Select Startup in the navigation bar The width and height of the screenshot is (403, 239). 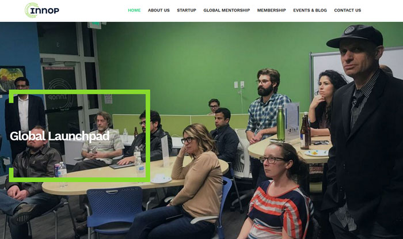point(187,10)
